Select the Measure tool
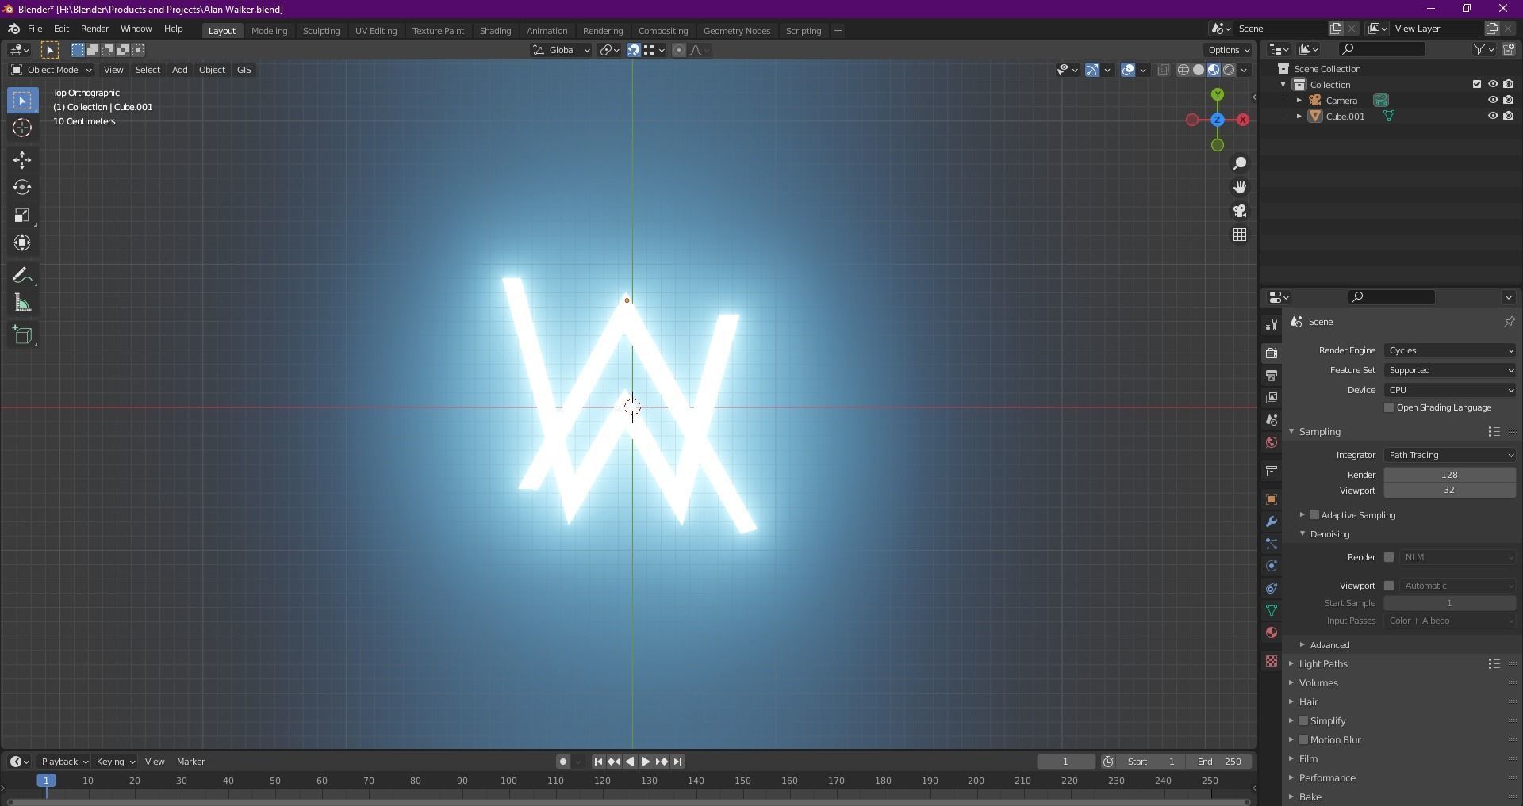1523x806 pixels. coord(22,304)
